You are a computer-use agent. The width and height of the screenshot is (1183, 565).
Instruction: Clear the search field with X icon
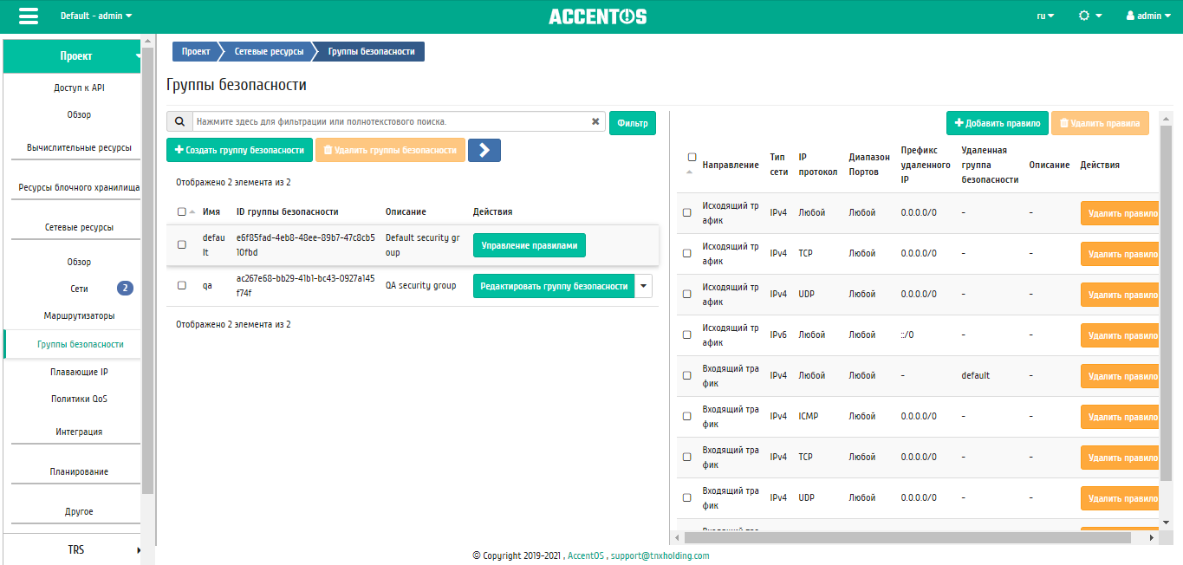595,122
